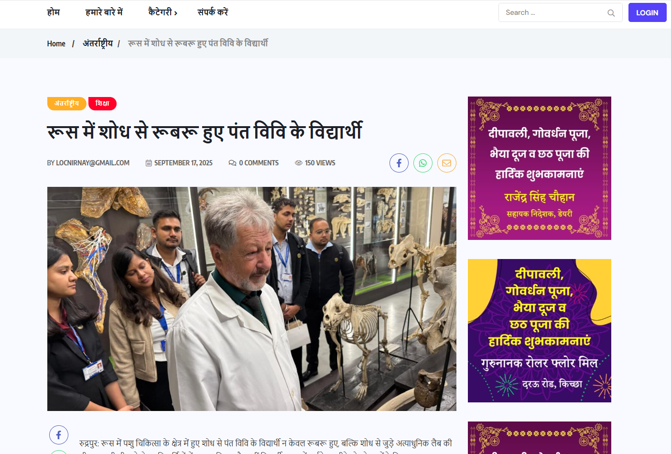Click the अंतर्राष्ट्रीय breadcrumb link
The height and width of the screenshot is (454, 671).
coord(97,43)
